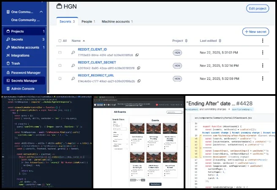
Task: Click the HGN project collection icon in heading
Action: [x=59, y=6]
